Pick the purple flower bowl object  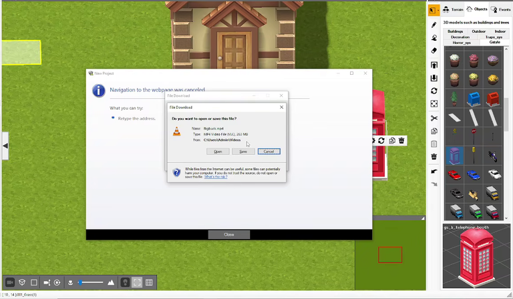492,61
